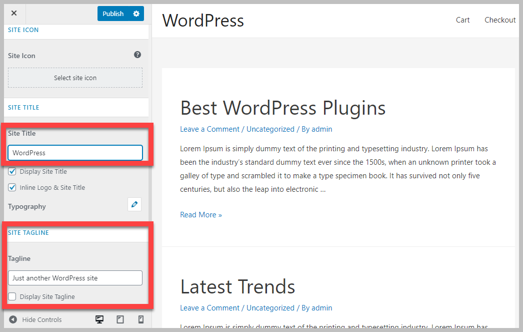Close the Customizer with the X icon

(14, 14)
